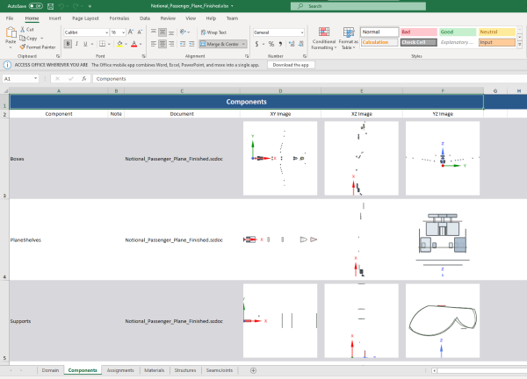Toggle Bold formatting
This screenshot has height=379, width=527.
point(68,44)
